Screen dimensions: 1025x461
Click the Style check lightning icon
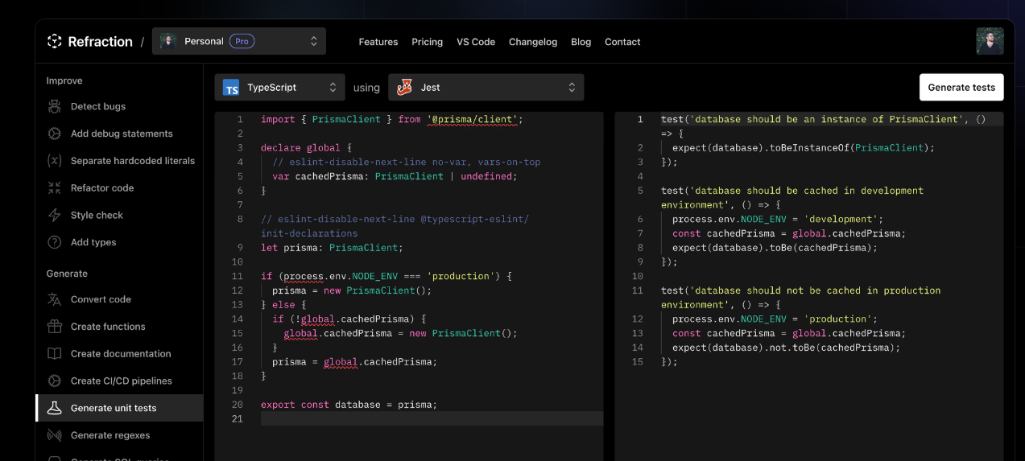tap(55, 216)
